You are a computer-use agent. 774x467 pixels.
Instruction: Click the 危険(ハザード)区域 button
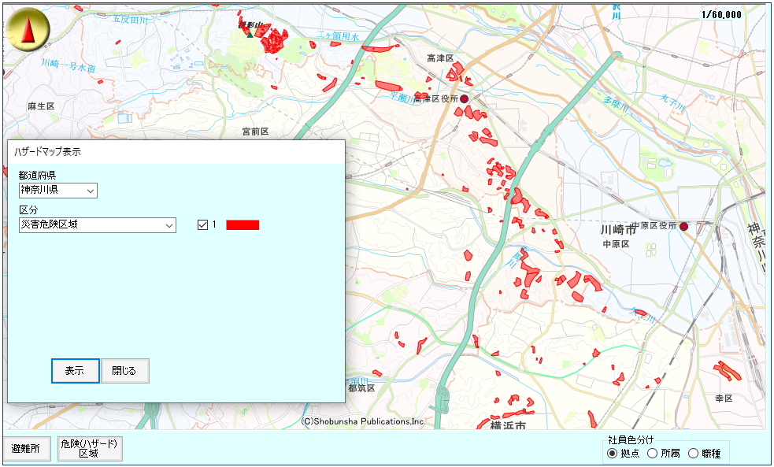[x=91, y=449]
